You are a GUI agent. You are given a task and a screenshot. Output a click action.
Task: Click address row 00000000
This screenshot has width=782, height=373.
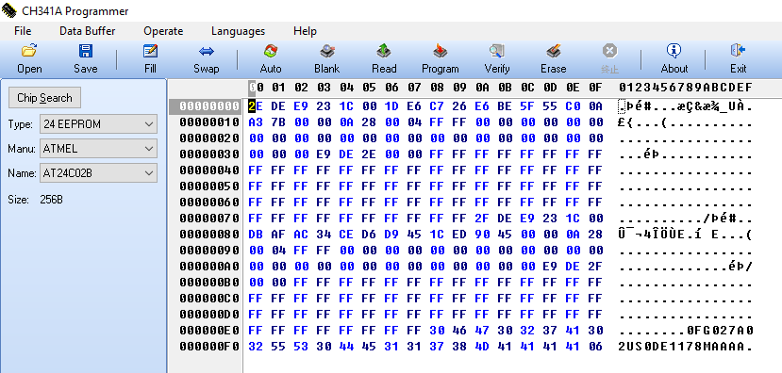[x=209, y=105]
